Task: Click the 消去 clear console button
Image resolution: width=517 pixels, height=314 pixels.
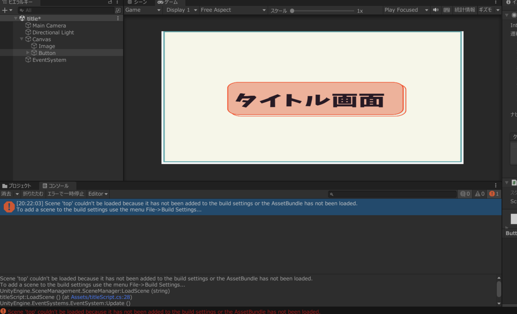Action: click(x=6, y=194)
